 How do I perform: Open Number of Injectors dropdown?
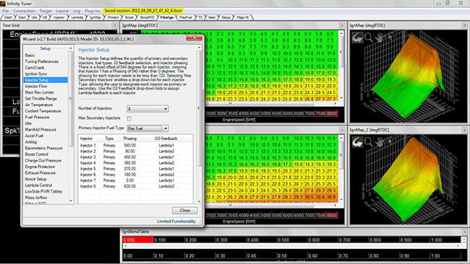148,109
